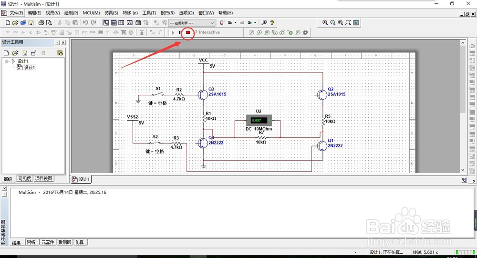Toggle switch S2 in the circuit
Screen dimensions: 477x258
[155, 142]
